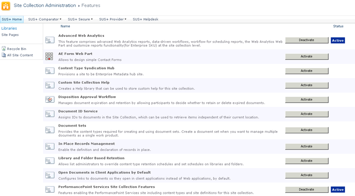Image resolution: width=355 pixels, height=196 pixels.
Task: Click the PerformancePoint Services Site Collection Features title
Action: 106,187
